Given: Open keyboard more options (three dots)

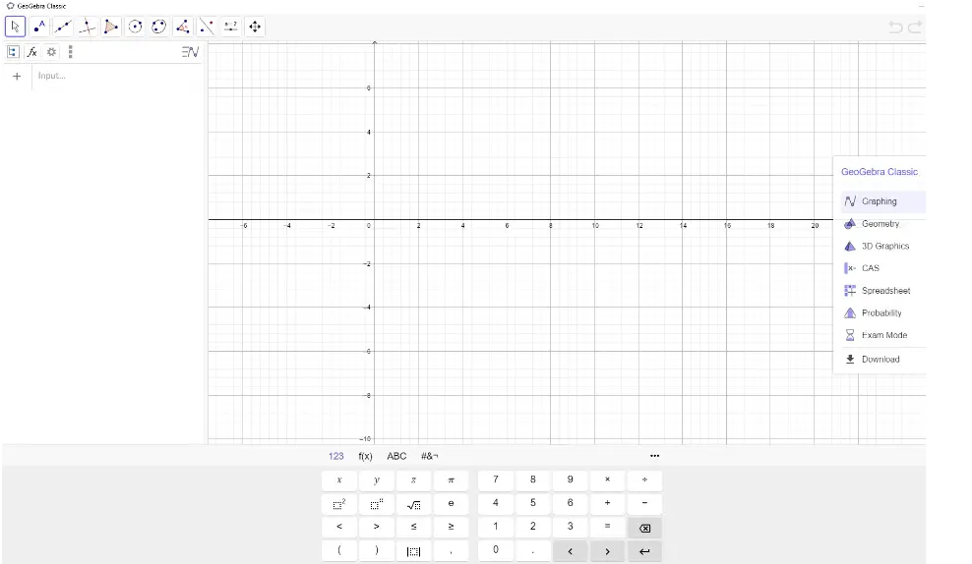Looking at the screenshot, I should (x=654, y=456).
